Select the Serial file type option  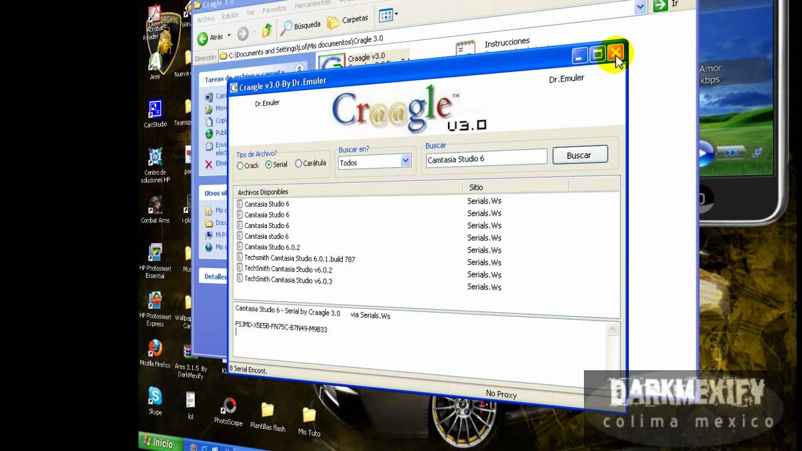click(276, 164)
